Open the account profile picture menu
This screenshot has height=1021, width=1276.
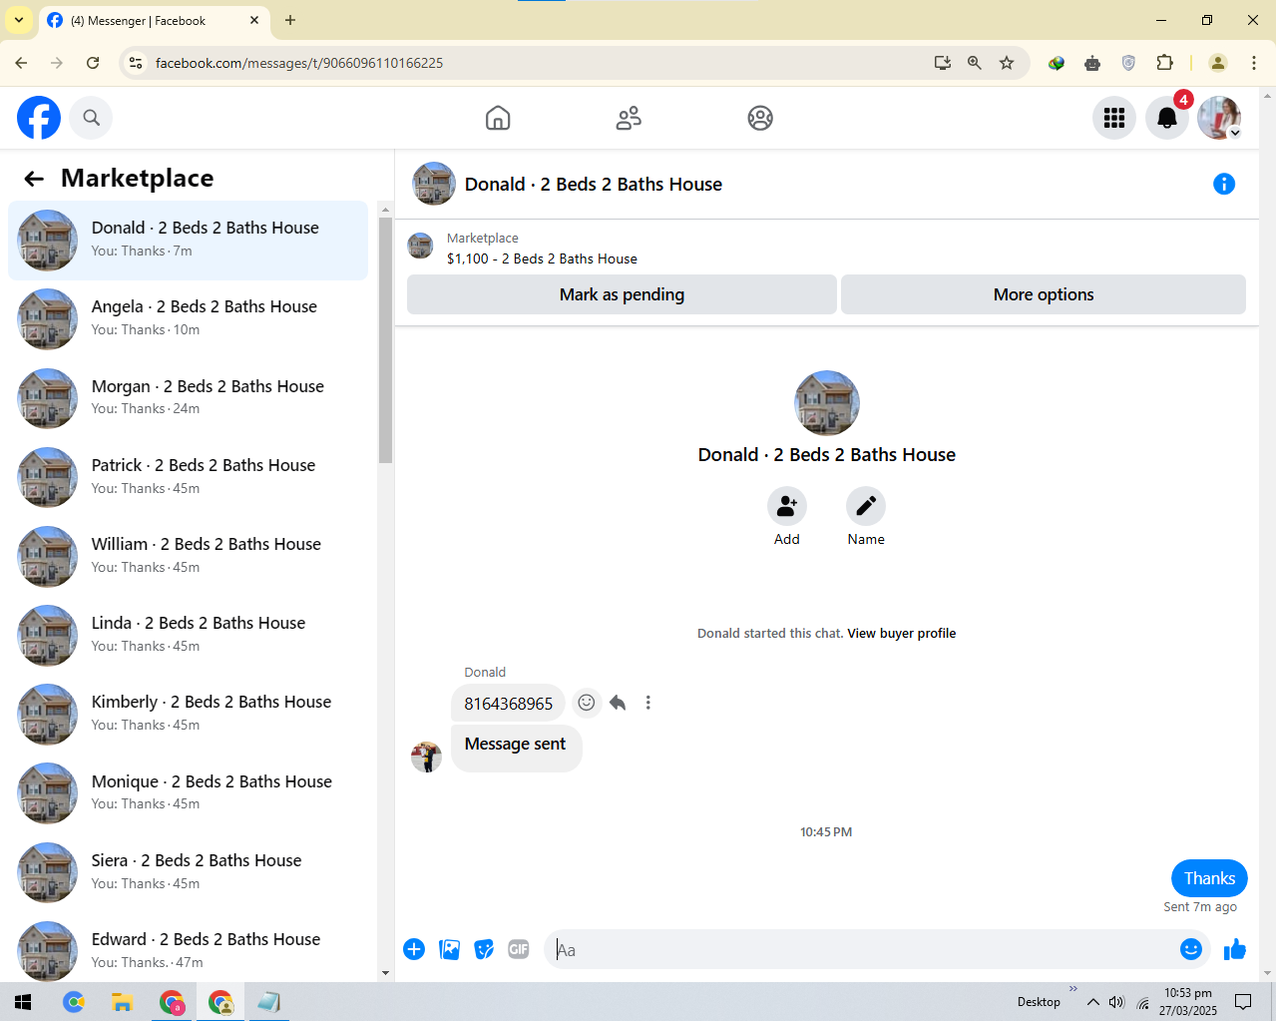[x=1219, y=118]
